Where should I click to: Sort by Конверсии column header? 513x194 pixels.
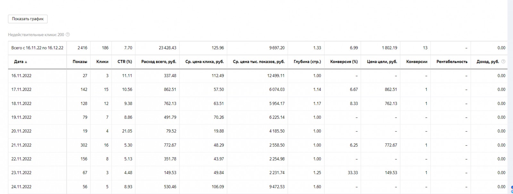(x=416, y=62)
